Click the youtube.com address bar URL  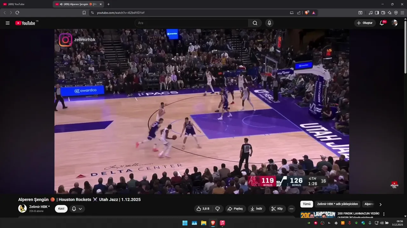pos(121,13)
